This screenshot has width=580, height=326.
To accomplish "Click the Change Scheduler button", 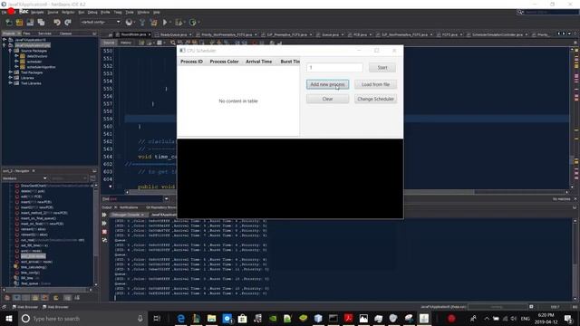I will point(375,99).
